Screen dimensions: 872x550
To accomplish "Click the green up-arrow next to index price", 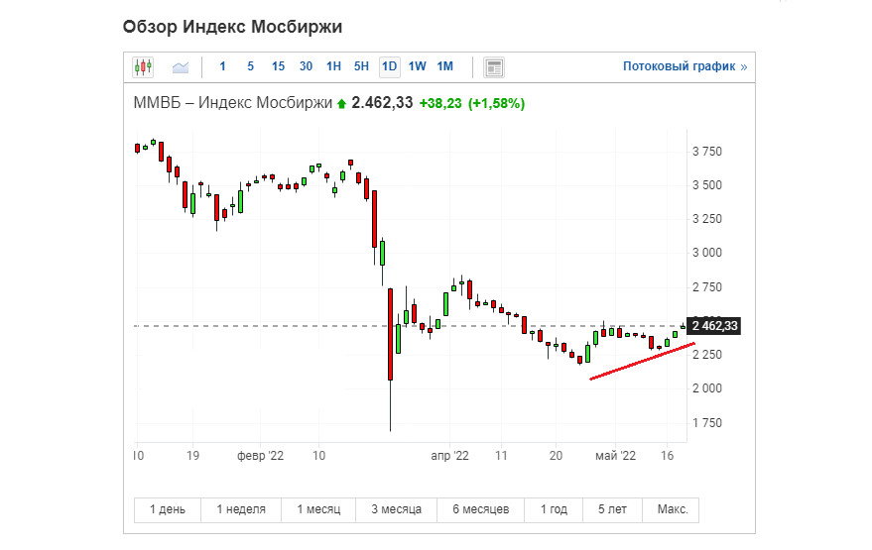I will (x=341, y=104).
